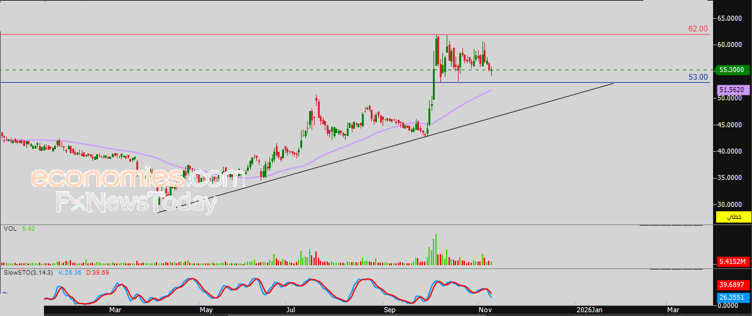Click the yellow خطي scale button
Image resolution: width=752 pixels, height=316 pixels.
pyautogui.click(x=733, y=217)
